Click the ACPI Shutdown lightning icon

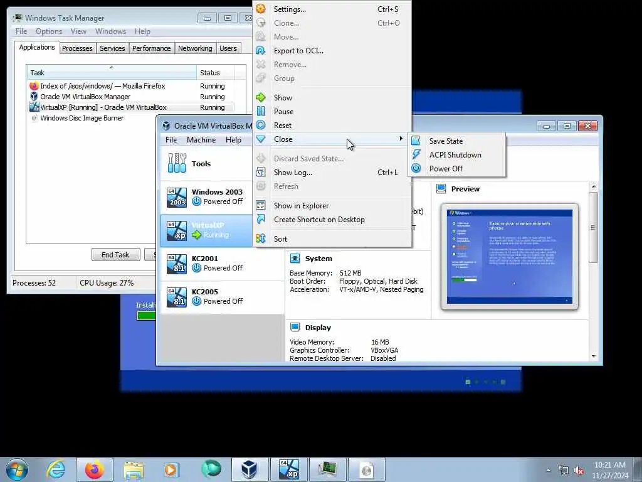pyautogui.click(x=416, y=154)
